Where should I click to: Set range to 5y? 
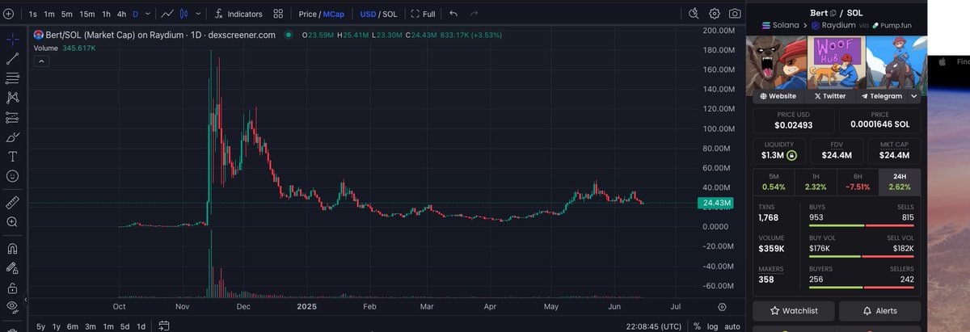pyautogui.click(x=40, y=326)
